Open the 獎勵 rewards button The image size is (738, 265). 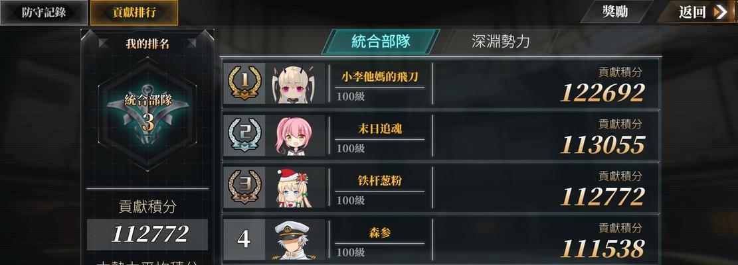coord(616,12)
